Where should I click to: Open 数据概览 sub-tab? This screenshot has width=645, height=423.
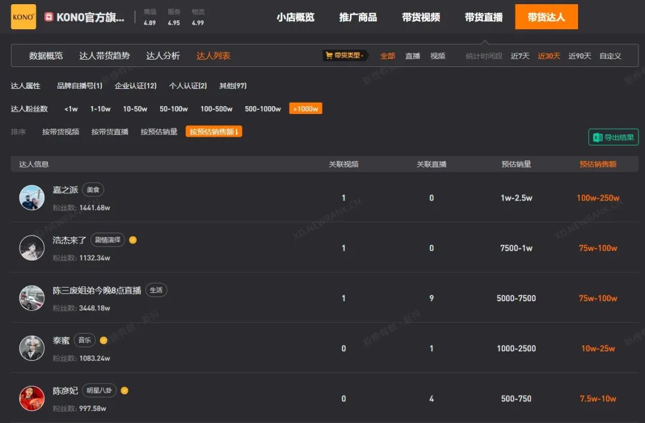click(x=45, y=55)
